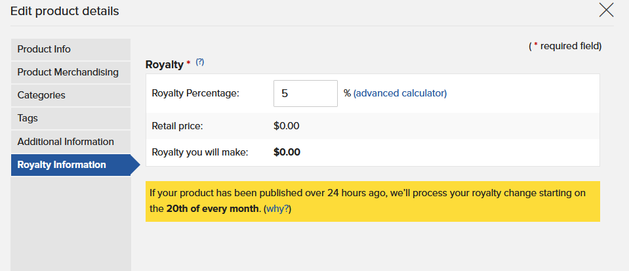This screenshot has height=271, width=629.
Task: Click the required field note
Action: tap(565, 46)
